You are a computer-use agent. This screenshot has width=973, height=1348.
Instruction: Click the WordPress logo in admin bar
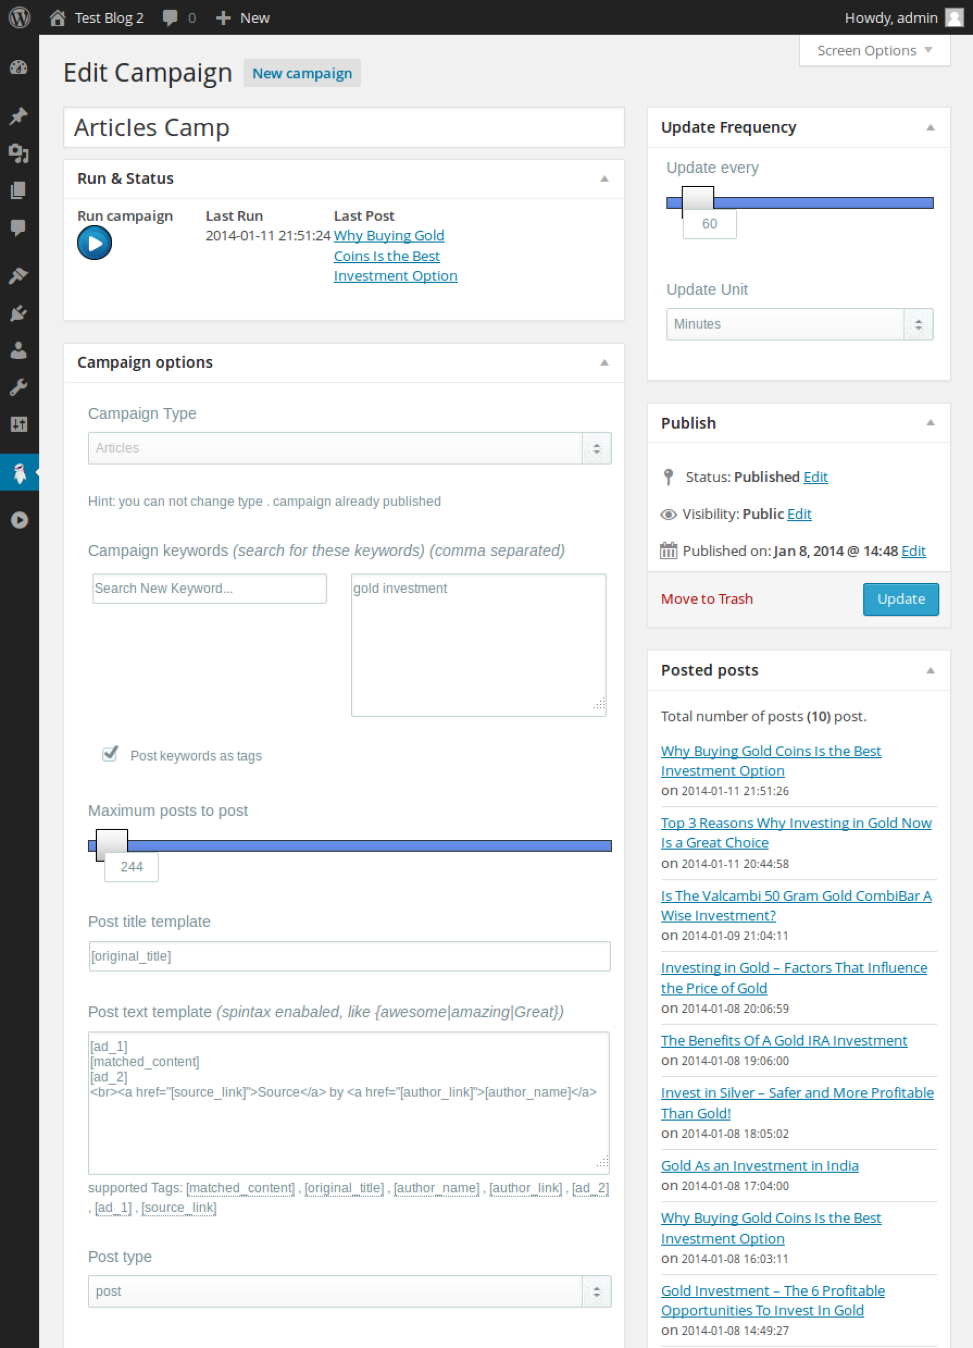tap(20, 17)
